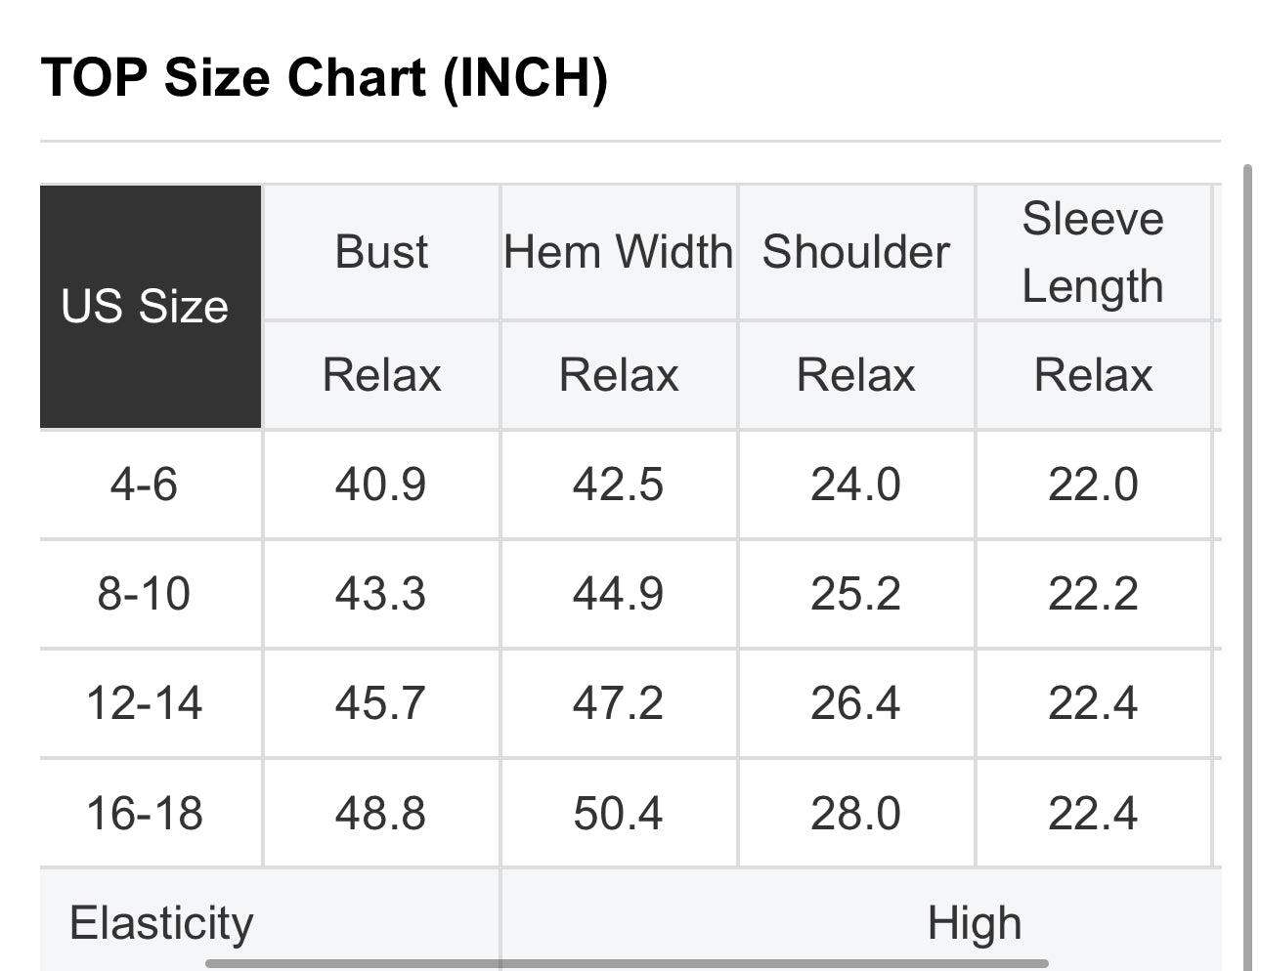Click the TOP Size Chart (INCH) heading
1261x971 pixels.
click(325, 78)
